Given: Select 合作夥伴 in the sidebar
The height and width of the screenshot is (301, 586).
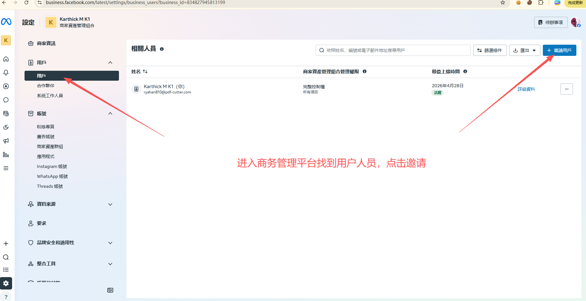Looking at the screenshot, I should [x=46, y=86].
